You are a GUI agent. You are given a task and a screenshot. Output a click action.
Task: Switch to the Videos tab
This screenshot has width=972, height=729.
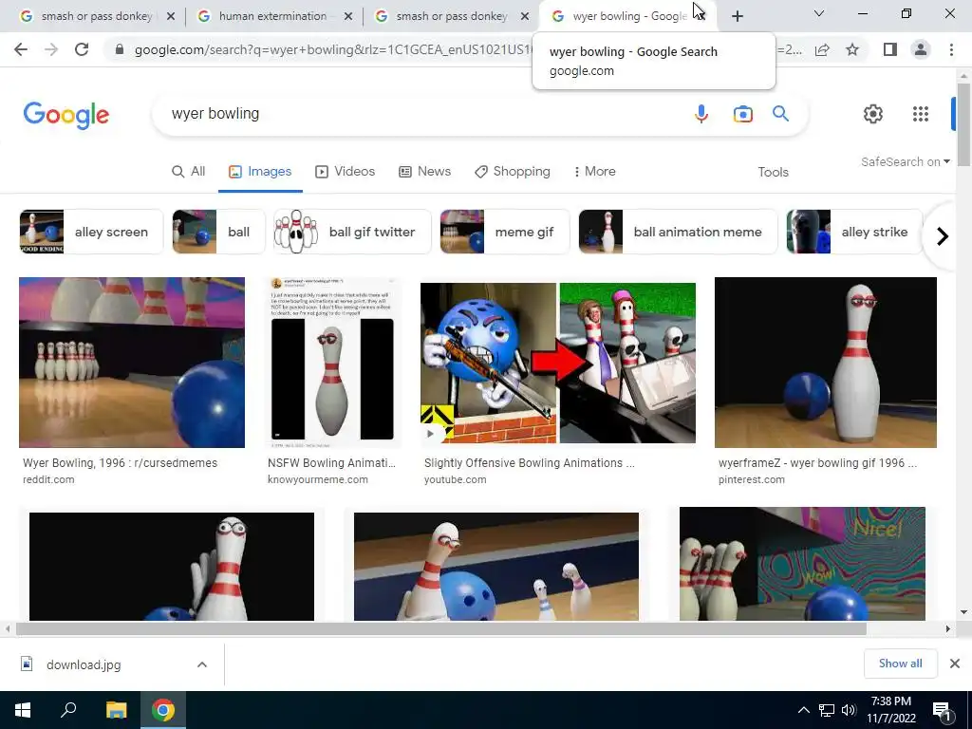[346, 172]
